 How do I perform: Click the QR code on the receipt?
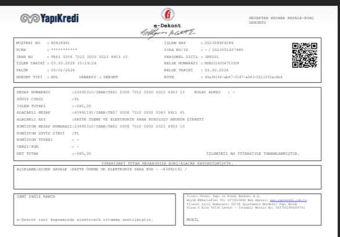point(305,55)
